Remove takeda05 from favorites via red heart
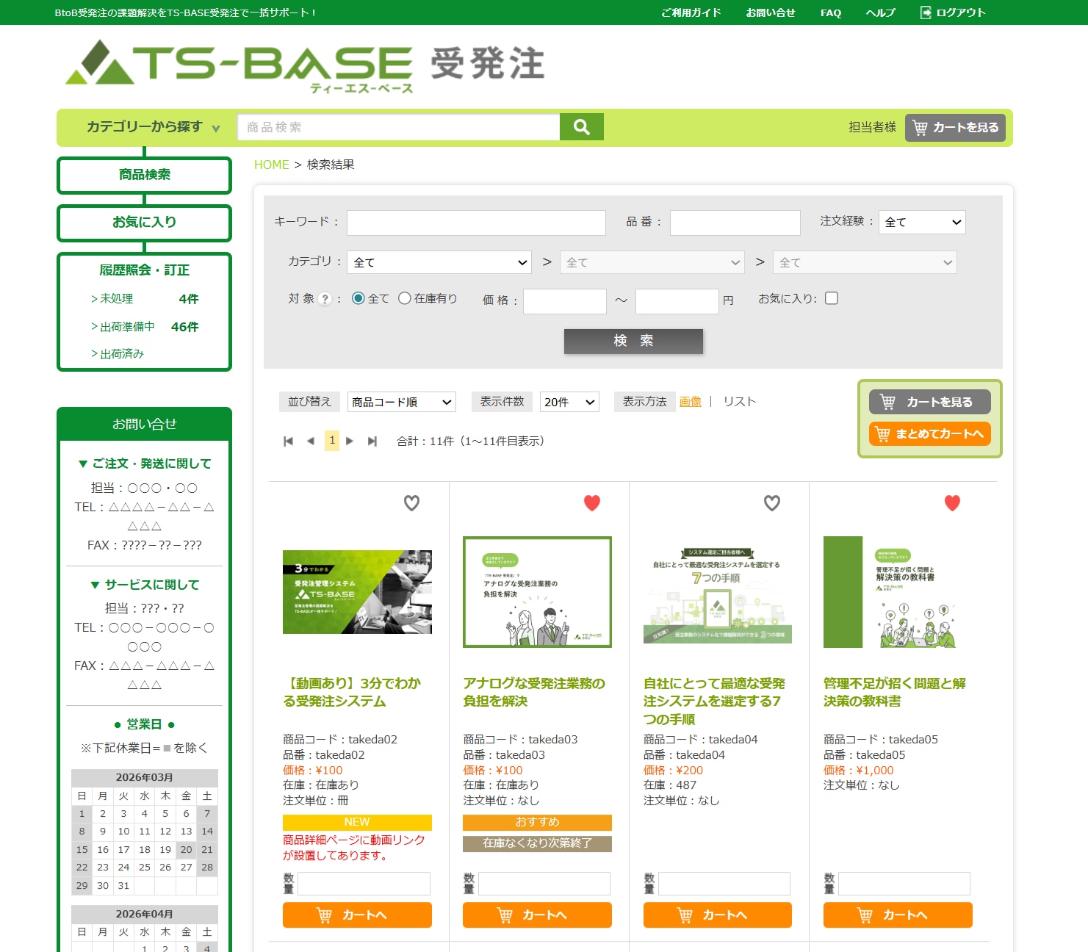The image size is (1088, 952). 952,503
